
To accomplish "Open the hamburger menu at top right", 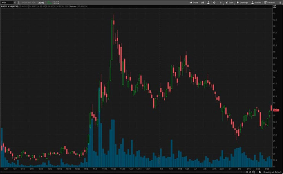I will point(280,2).
